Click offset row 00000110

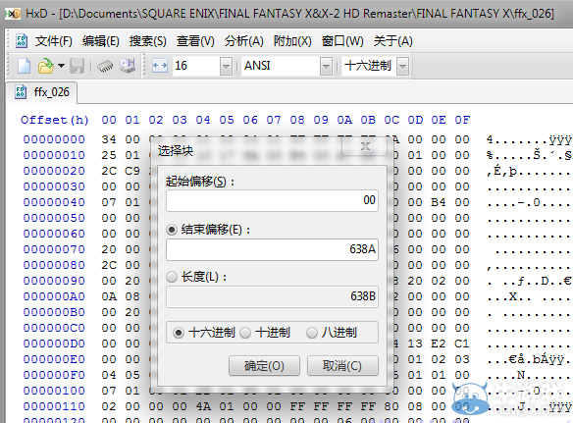pos(54,406)
